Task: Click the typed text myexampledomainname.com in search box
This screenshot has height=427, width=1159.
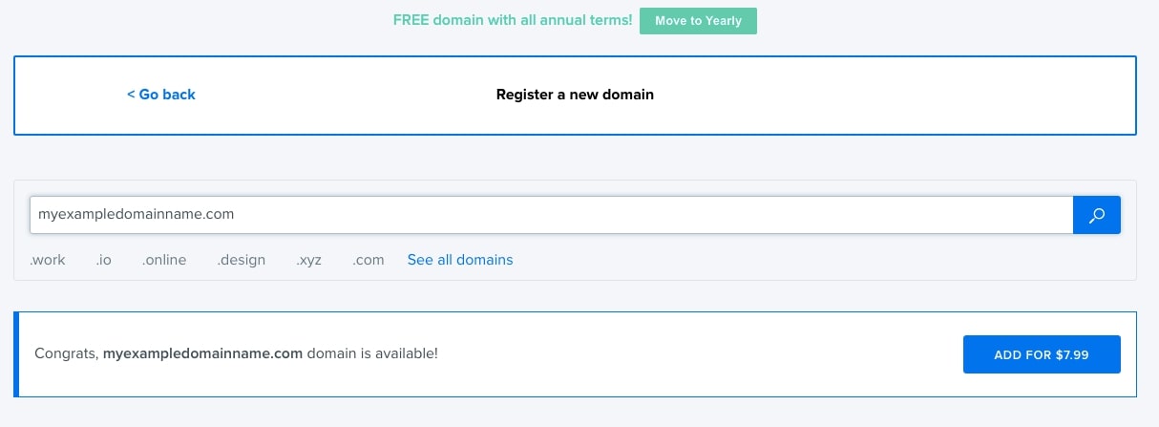Action: 136,215
